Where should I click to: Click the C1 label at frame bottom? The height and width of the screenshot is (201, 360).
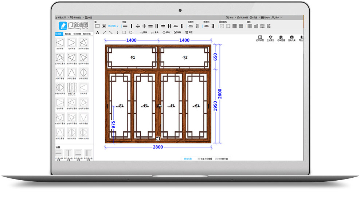pos(158,139)
